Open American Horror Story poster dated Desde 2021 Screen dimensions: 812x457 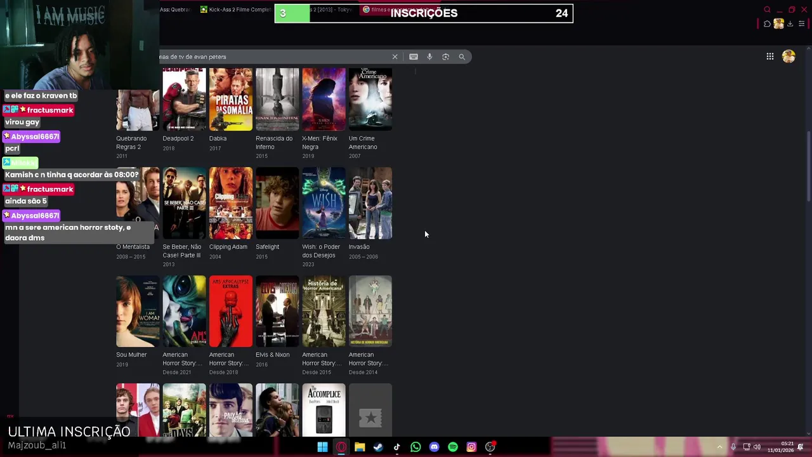(184, 311)
